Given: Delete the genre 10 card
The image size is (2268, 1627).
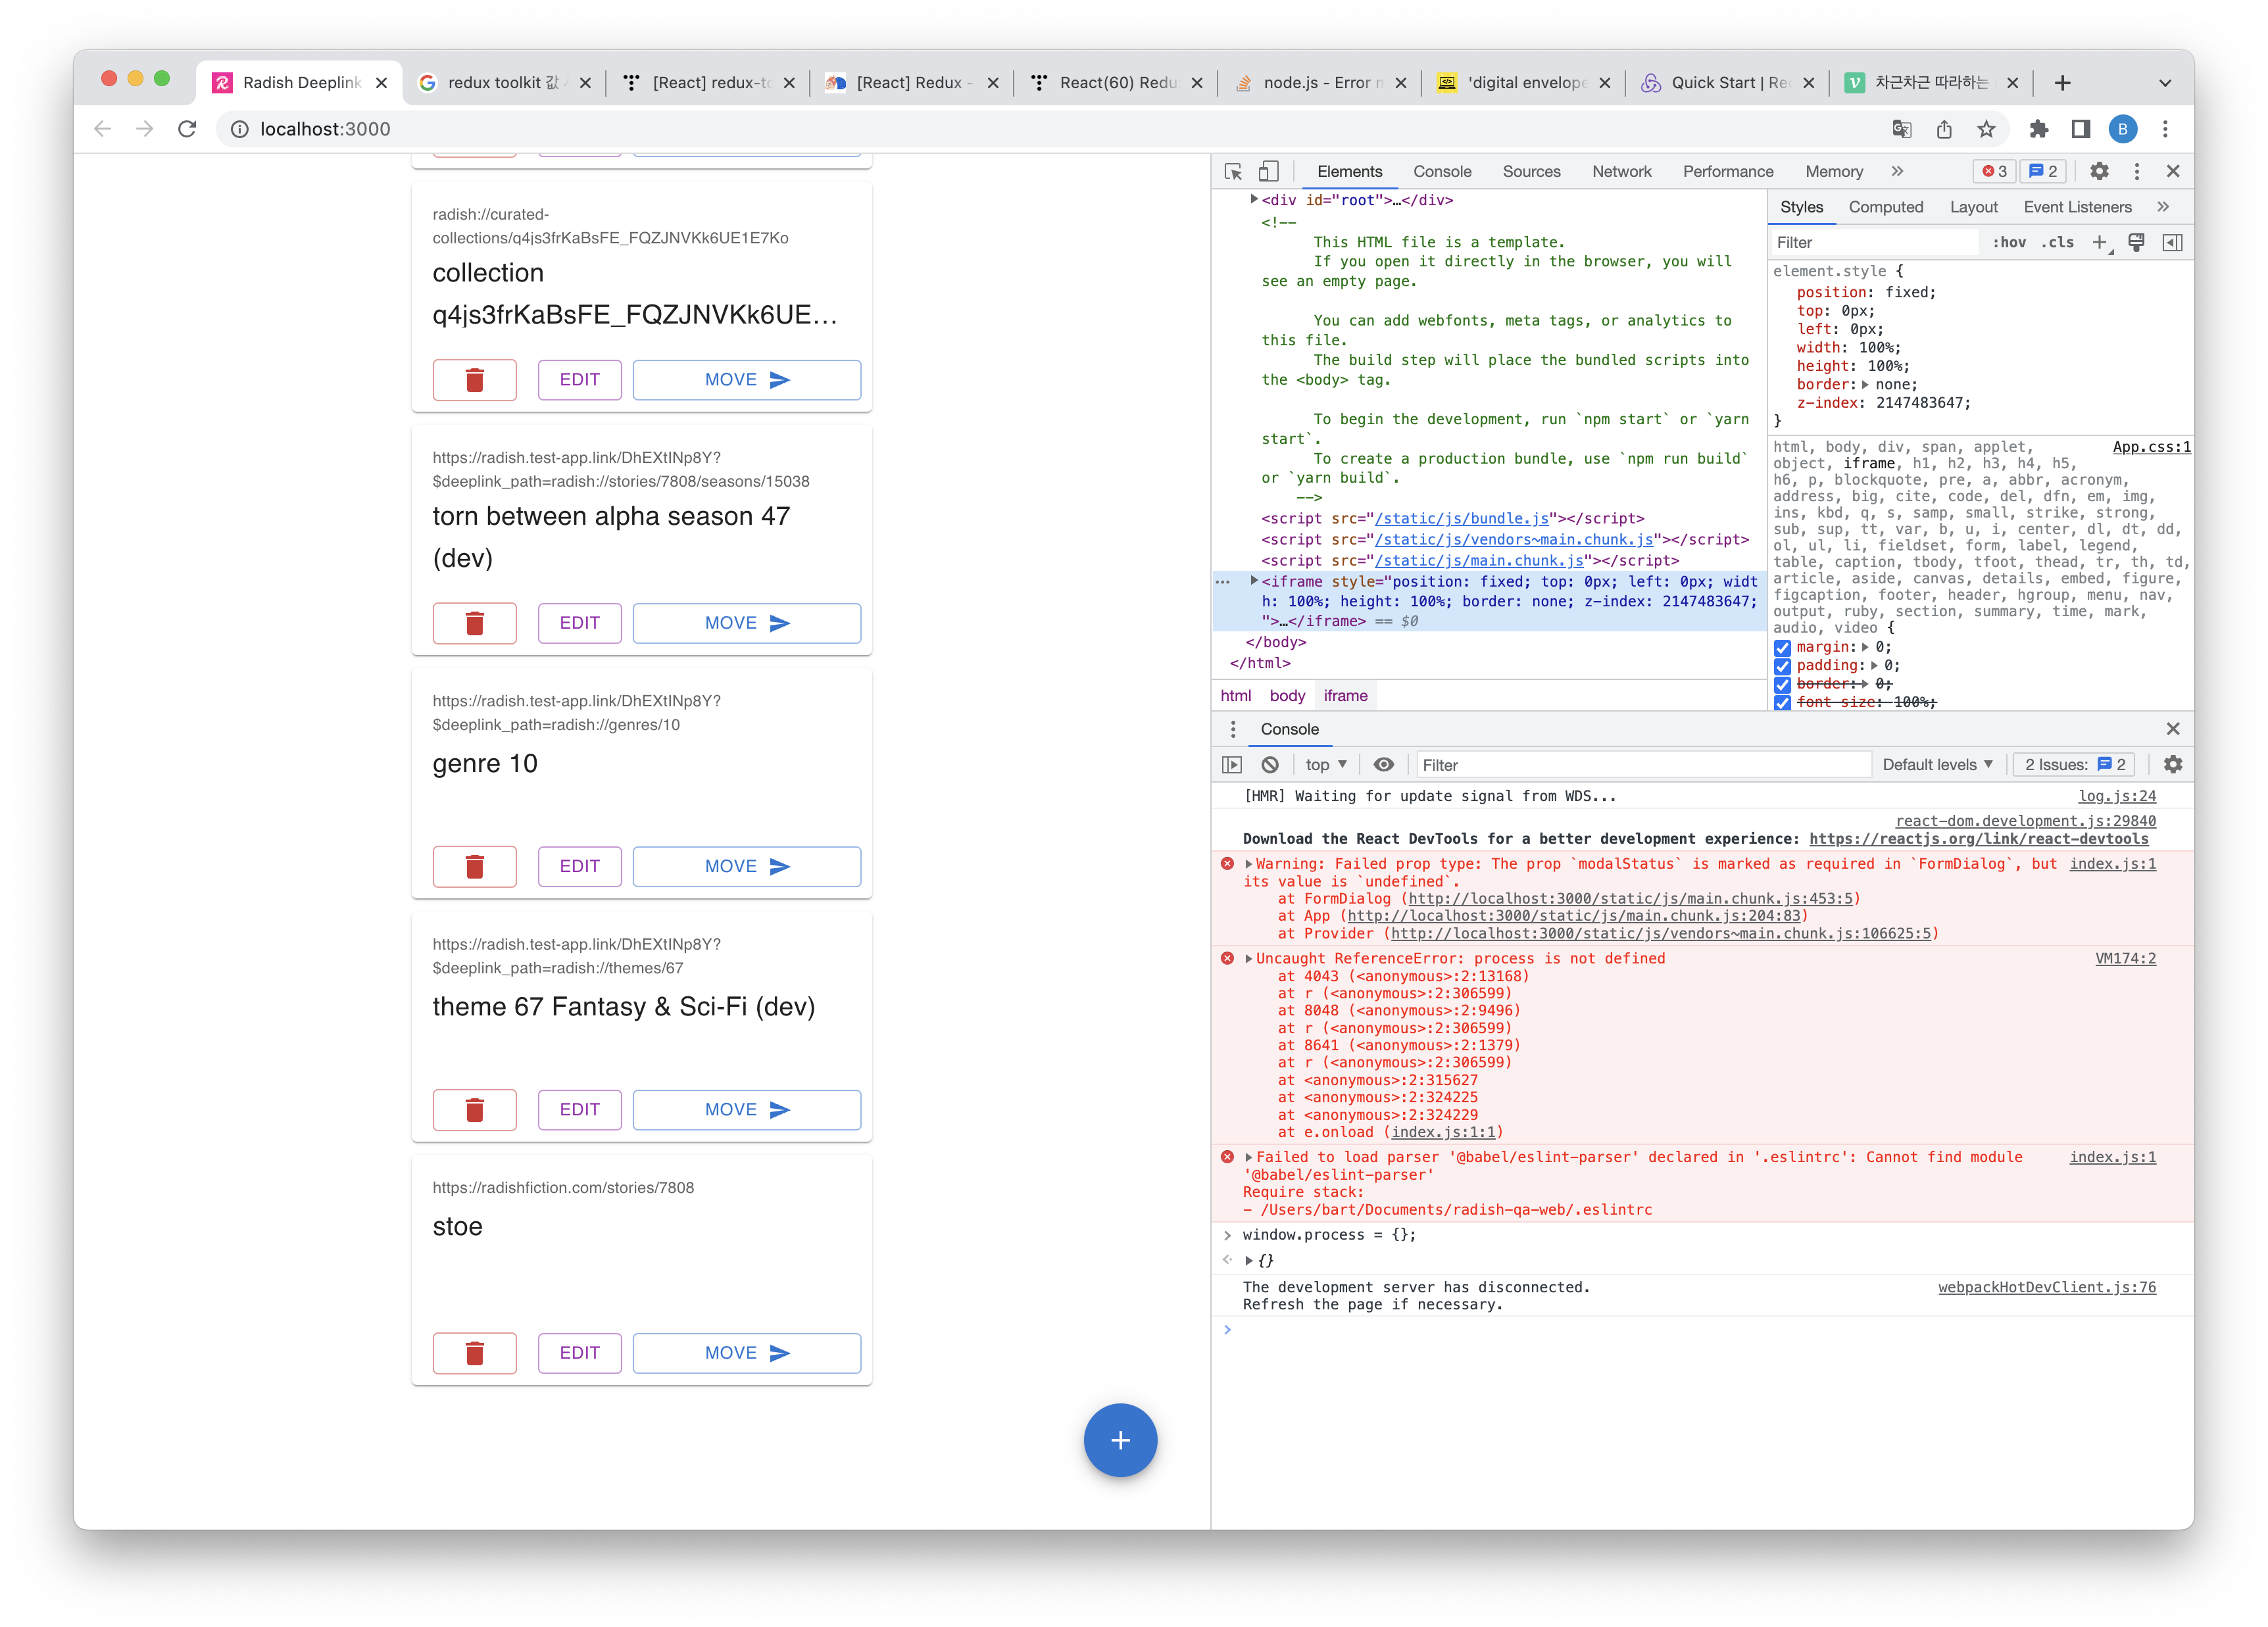Looking at the screenshot, I should (x=474, y=866).
